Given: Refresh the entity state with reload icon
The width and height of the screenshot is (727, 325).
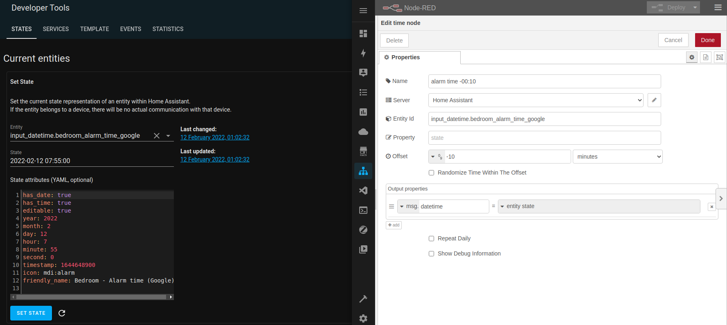Looking at the screenshot, I should click(62, 313).
